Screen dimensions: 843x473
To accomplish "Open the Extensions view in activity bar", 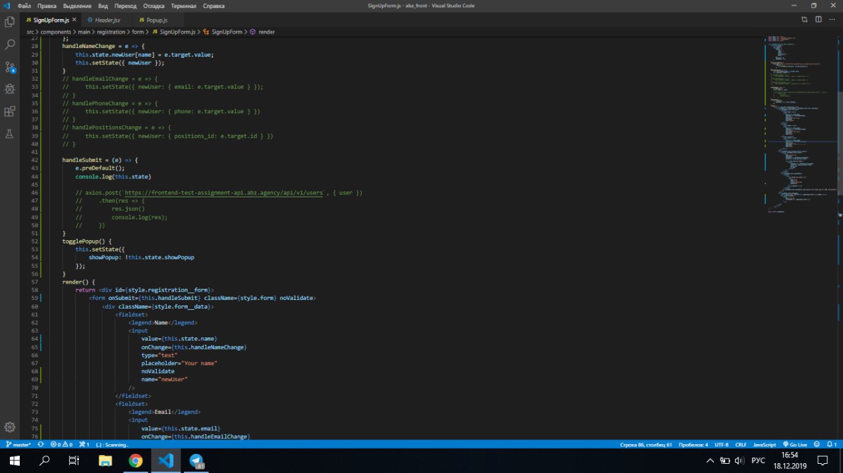I will tap(10, 111).
